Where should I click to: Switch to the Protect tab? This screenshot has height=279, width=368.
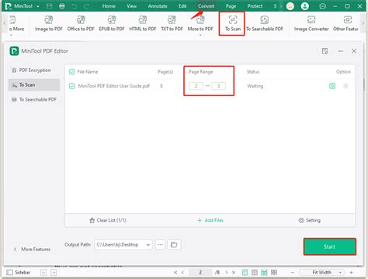point(255,6)
